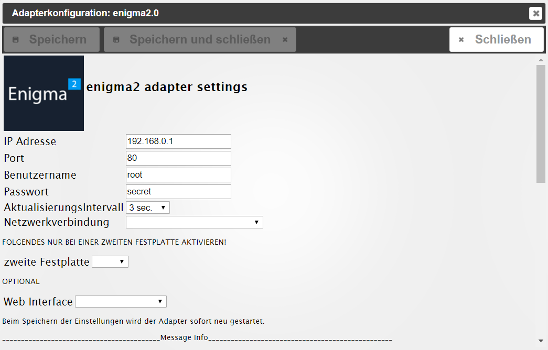Screen dimensions: 548x350
Task: Click the save icon on Speichern
Action: point(16,39)
